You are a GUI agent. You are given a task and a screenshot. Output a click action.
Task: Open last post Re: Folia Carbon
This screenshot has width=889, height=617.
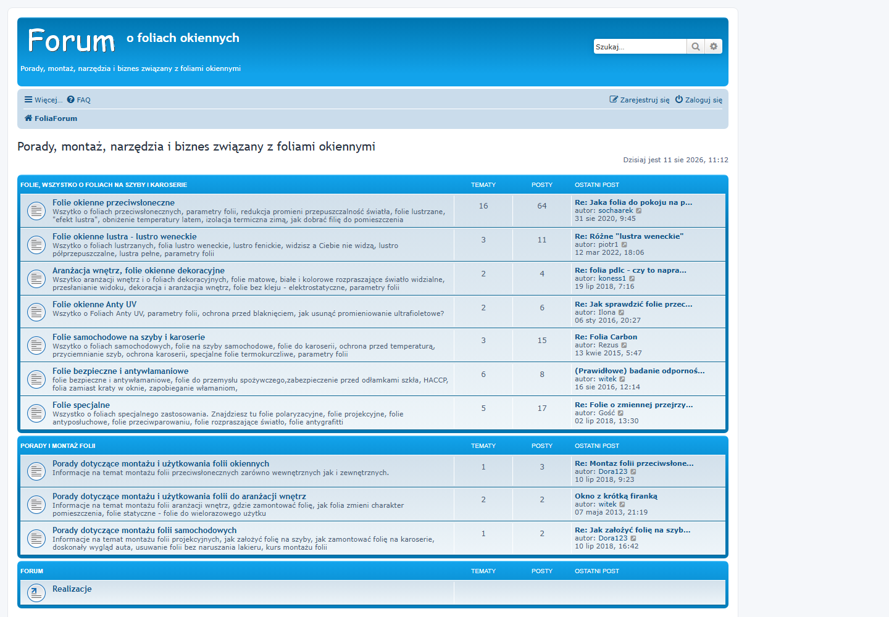[606, 337]
